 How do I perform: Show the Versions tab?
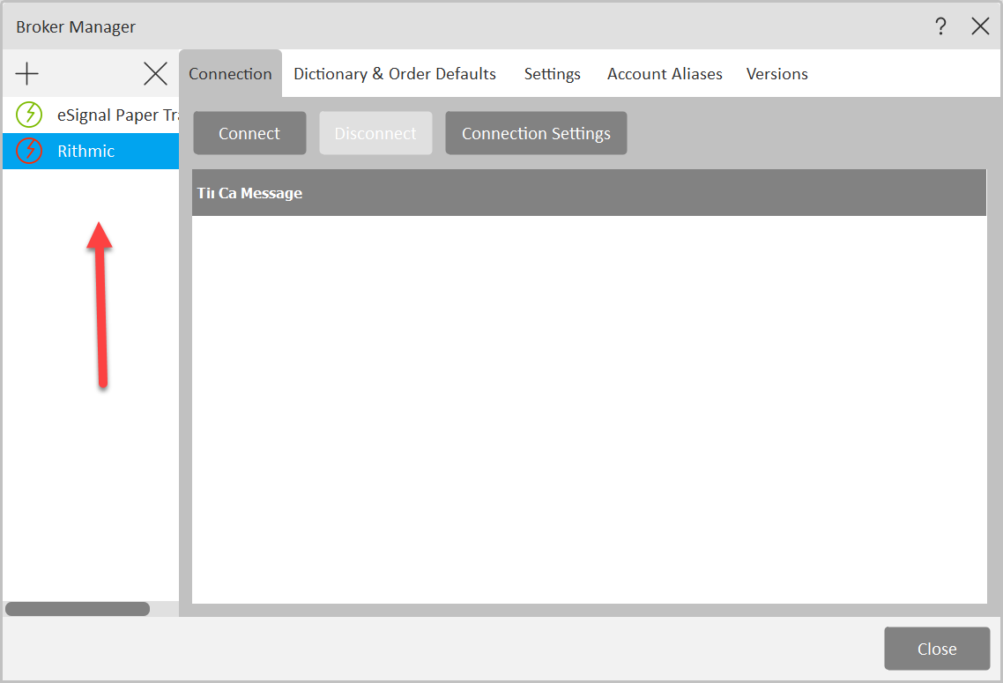[776, 74]
